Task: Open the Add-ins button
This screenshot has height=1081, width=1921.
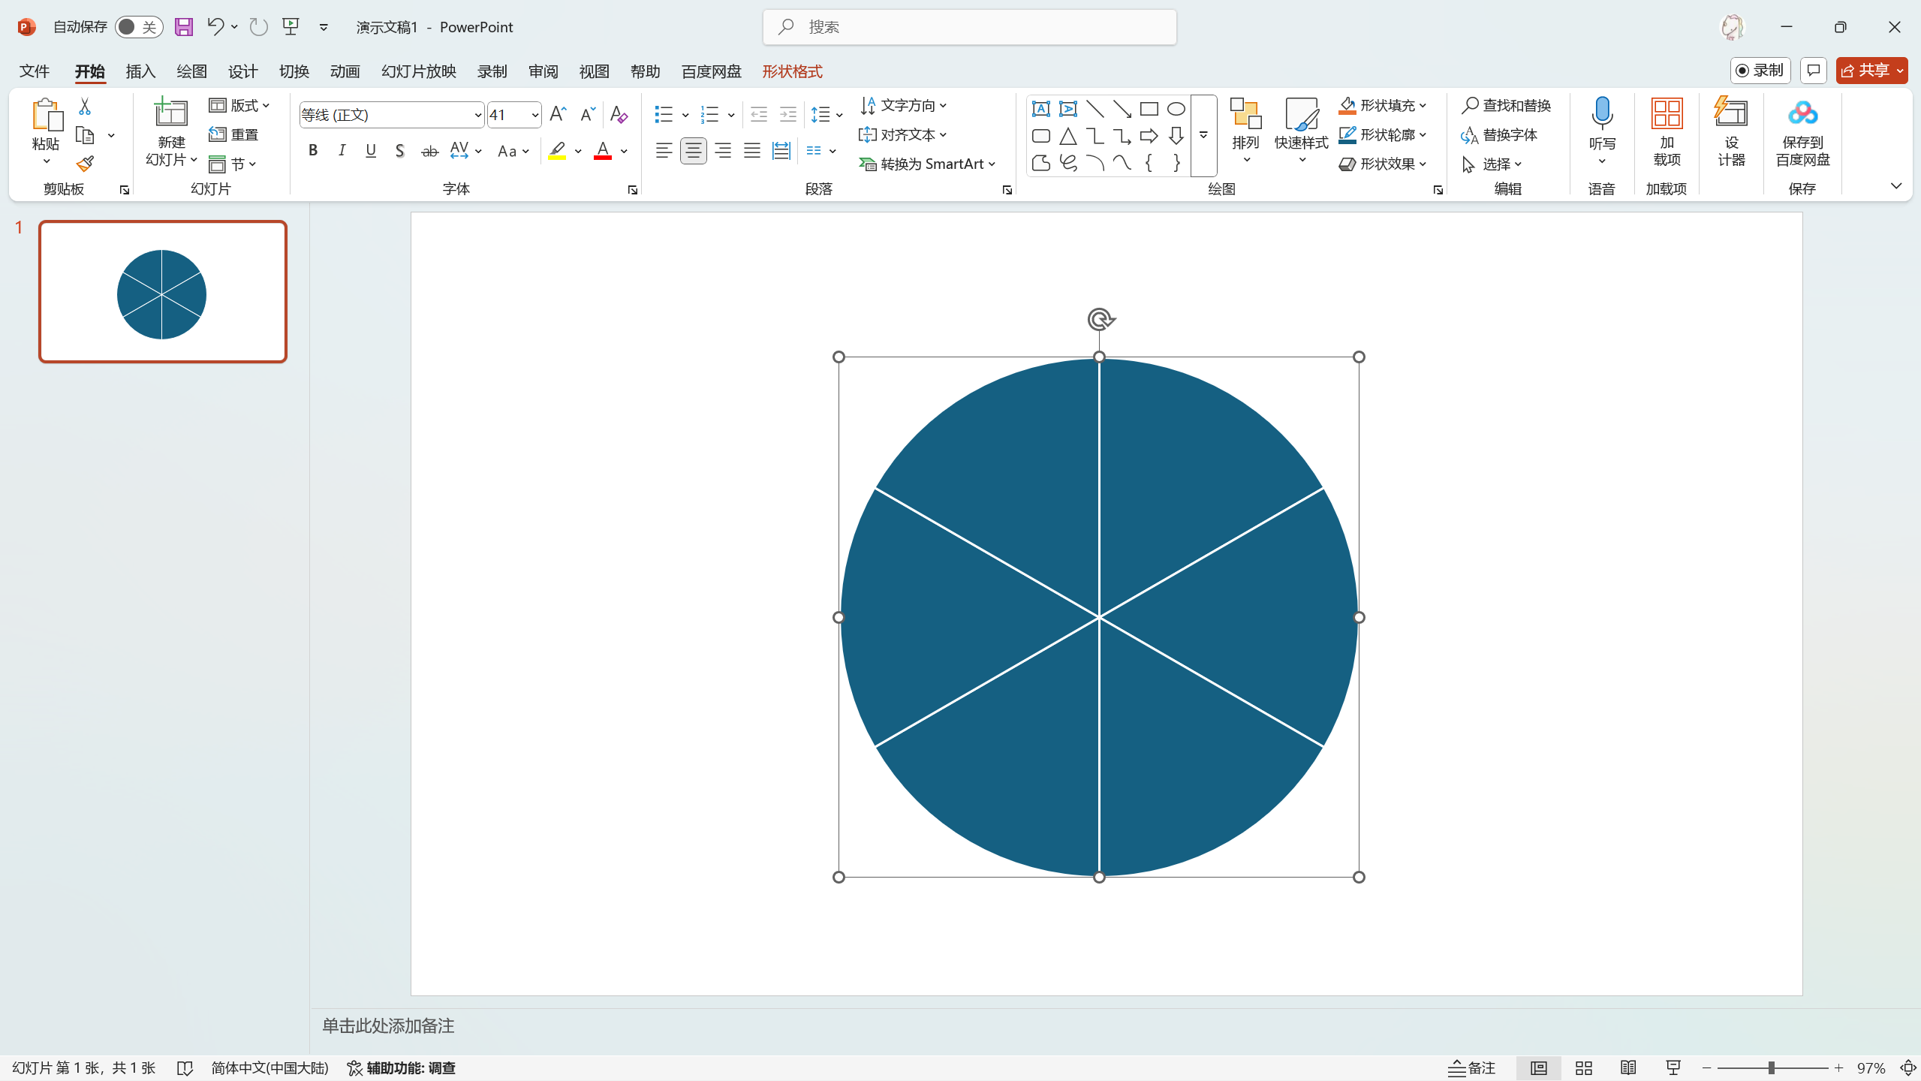Action: (1667, 131)
